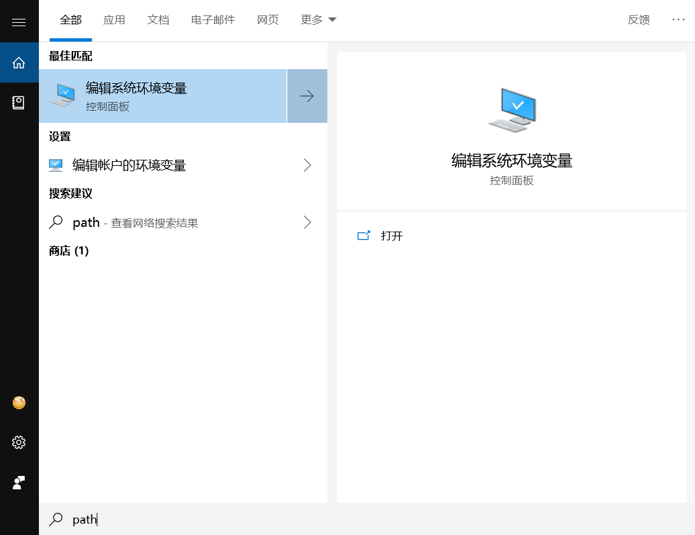Viewport: 695px width, 535px height.
Task: Click the search box containing path
Action: pyautogui.click(x=268, y=519)
